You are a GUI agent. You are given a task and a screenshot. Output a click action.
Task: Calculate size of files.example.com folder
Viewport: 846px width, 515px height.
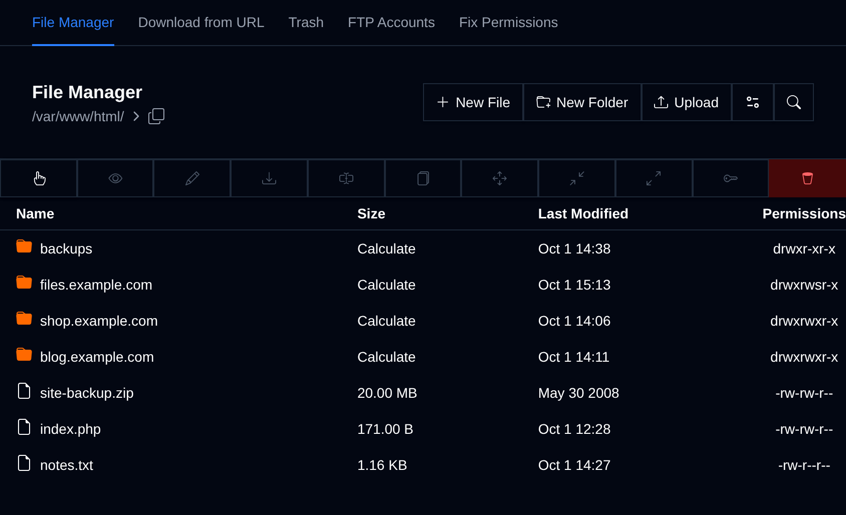coord(386,285)
